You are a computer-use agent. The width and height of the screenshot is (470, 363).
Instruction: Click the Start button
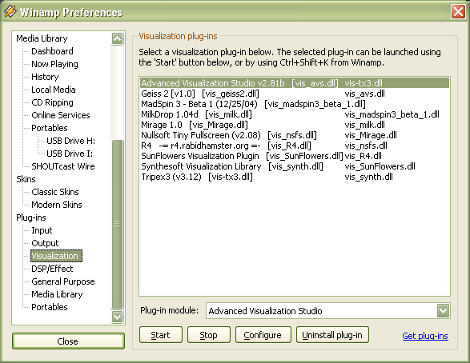pyautogui.click(x=161, y=335)
